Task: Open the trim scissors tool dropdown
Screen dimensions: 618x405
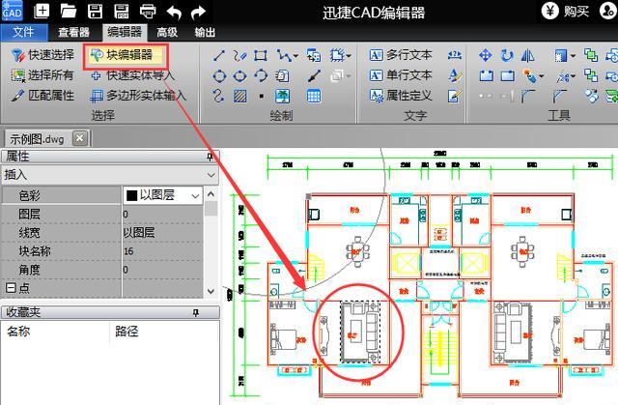Action: tap(573, 76)
